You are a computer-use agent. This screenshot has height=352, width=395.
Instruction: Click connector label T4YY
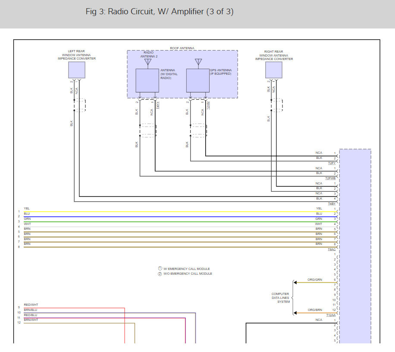(x=158, y=105)
